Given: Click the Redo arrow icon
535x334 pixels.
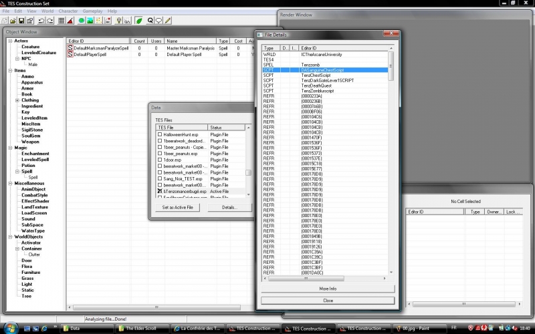Looking at the screenshot, I should coord(49,21).
